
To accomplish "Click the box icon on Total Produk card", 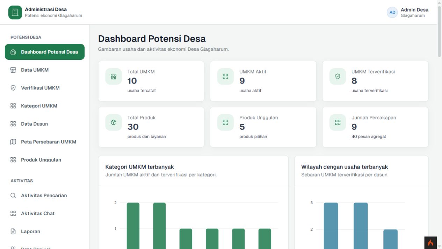I will [x=114, y=122].
